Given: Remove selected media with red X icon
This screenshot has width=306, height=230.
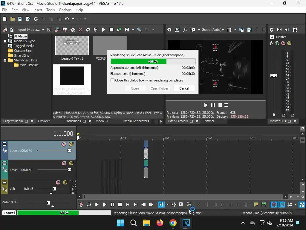Looking at the screenshot, I should point(80,30).
